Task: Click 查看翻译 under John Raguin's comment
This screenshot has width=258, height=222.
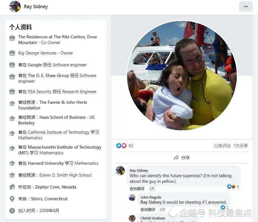Action: pyautogui.click(x=148, y=210)
